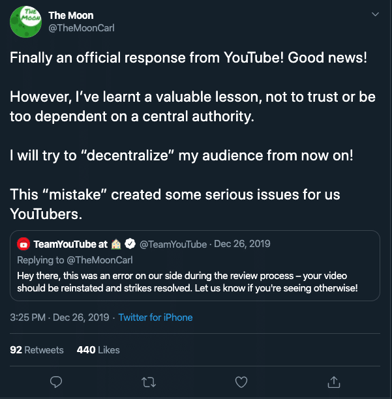Click the TeamYouTube red logo avatar
Screen dimensions: 392x399
pyautogui.click(x=23, y=244)
